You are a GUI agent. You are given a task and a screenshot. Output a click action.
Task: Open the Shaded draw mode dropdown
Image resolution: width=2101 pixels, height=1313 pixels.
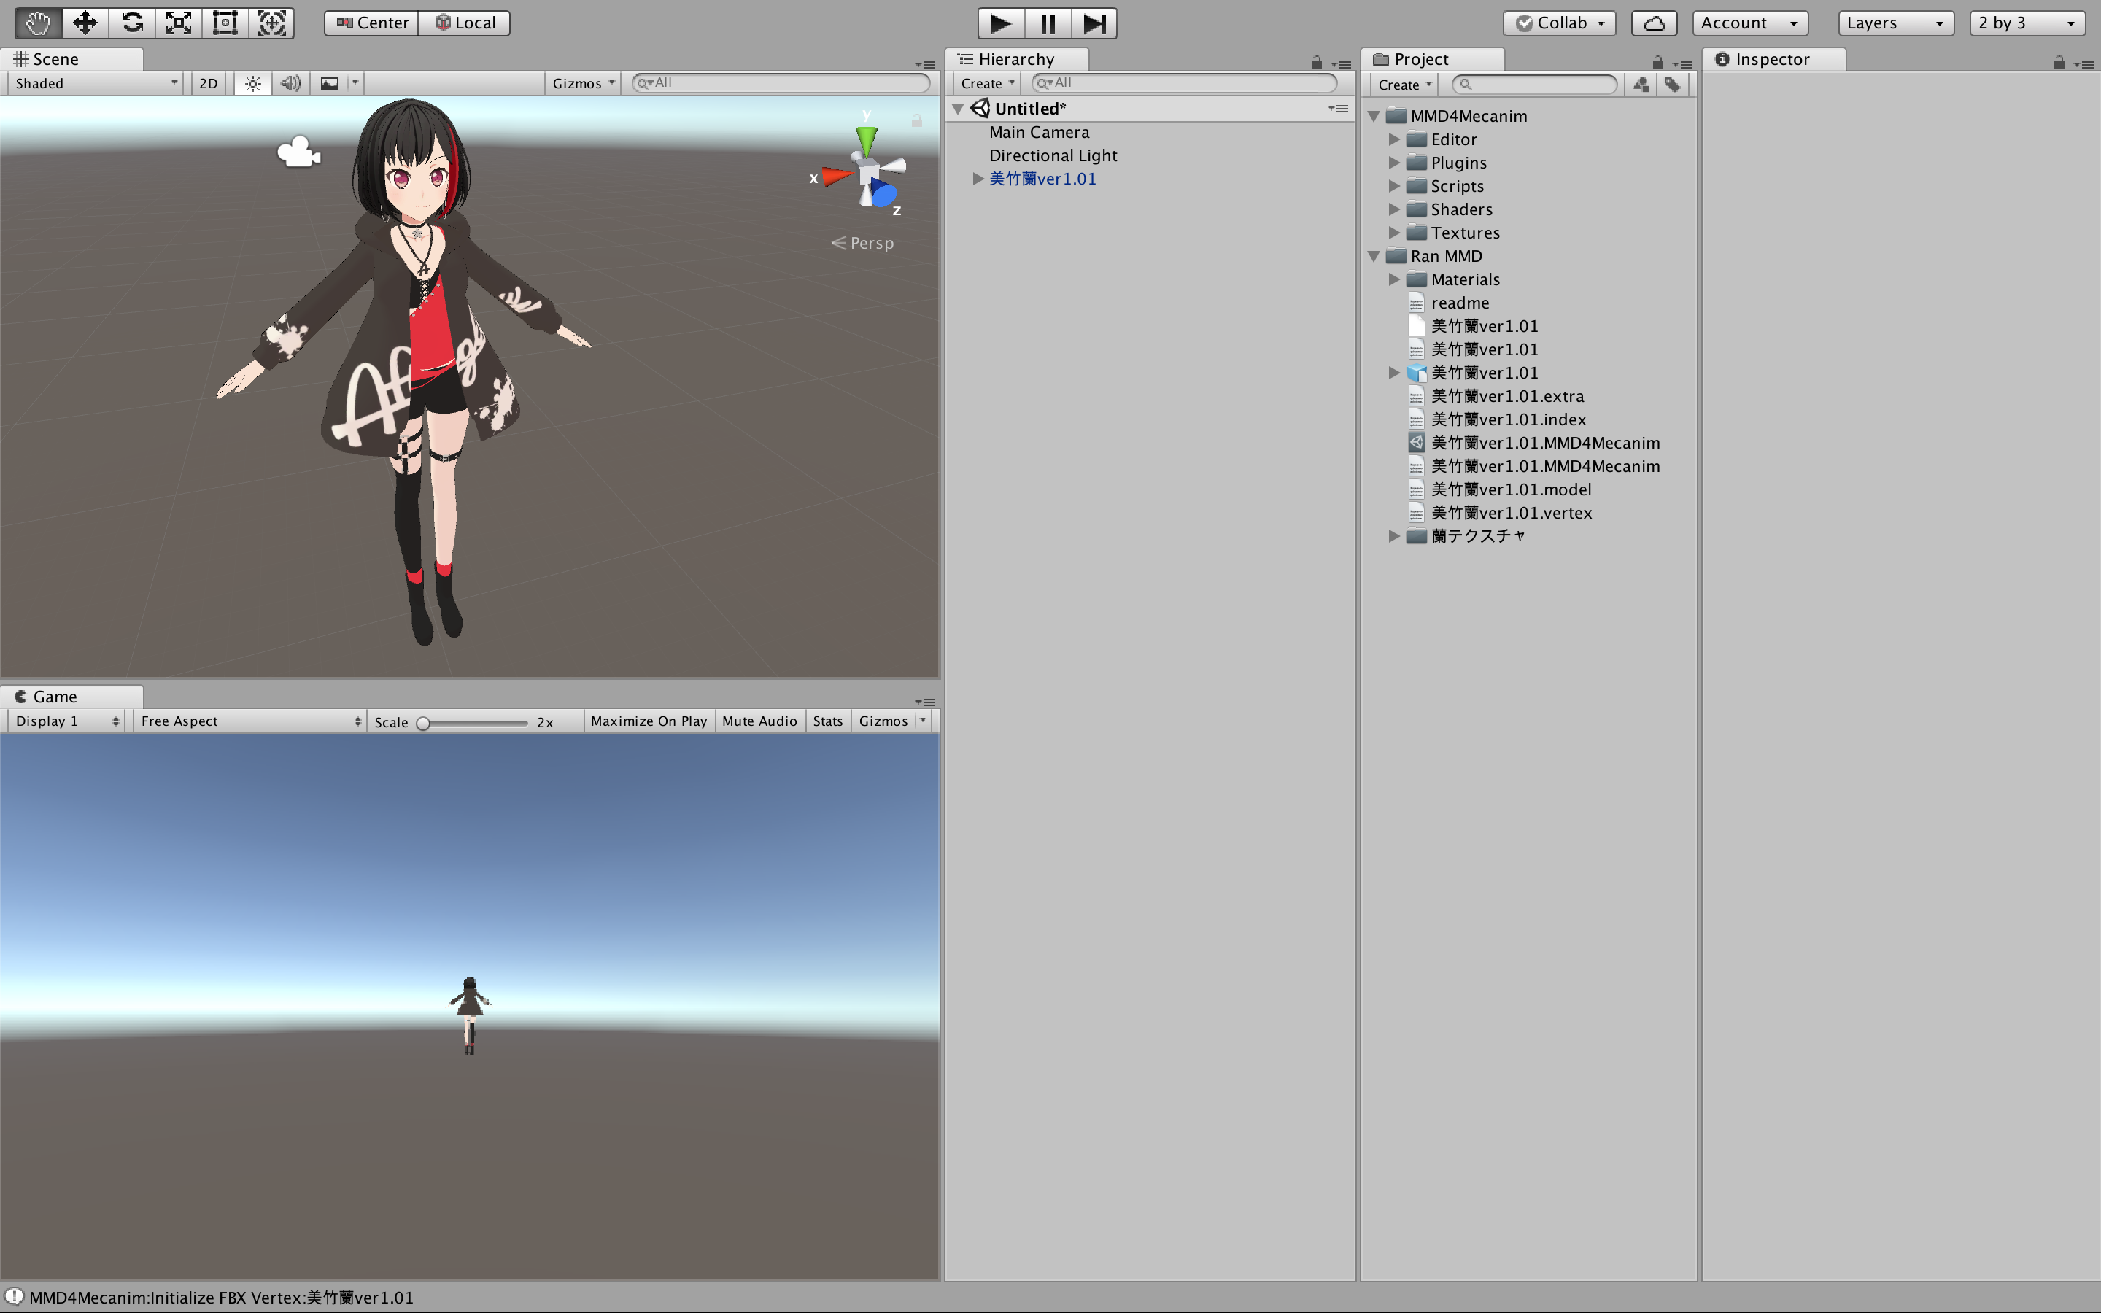(94, 82)
